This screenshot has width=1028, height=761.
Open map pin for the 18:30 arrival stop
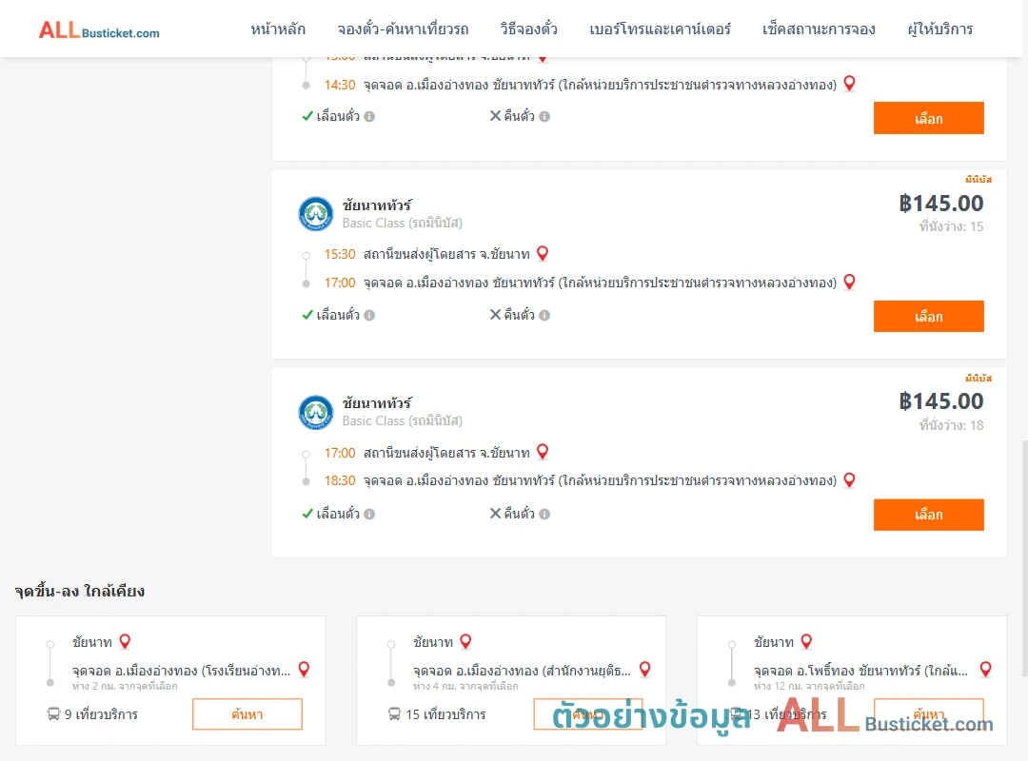[x=849, y=479]
